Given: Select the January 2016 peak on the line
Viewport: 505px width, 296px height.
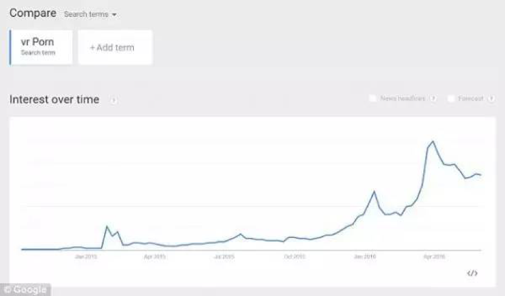Looking at the screenshot, I should coord(374,191).
